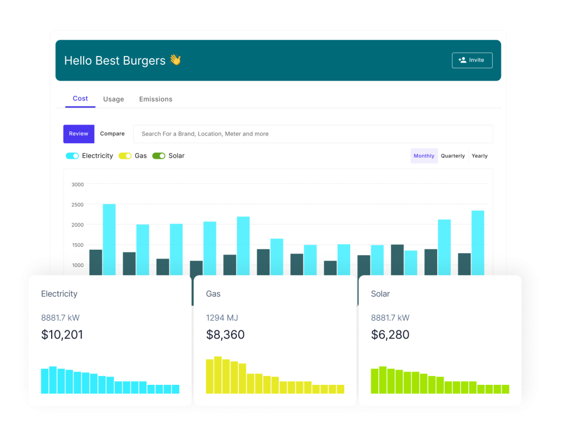This screenshot has height=437, width=563.
Task: Change the chart view to Quarterly
Action: 453,156
